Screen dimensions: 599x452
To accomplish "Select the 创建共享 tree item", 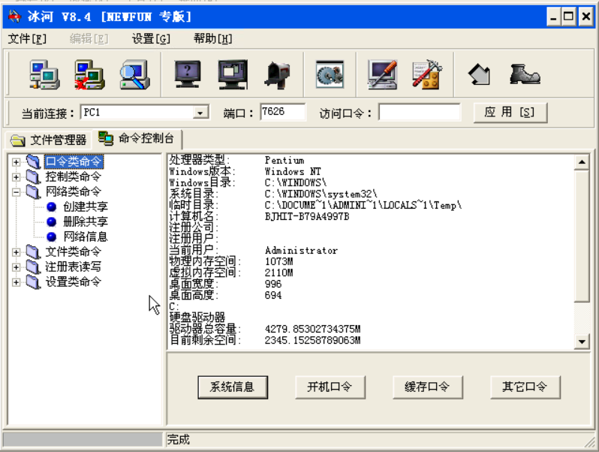I will (86, 206).
